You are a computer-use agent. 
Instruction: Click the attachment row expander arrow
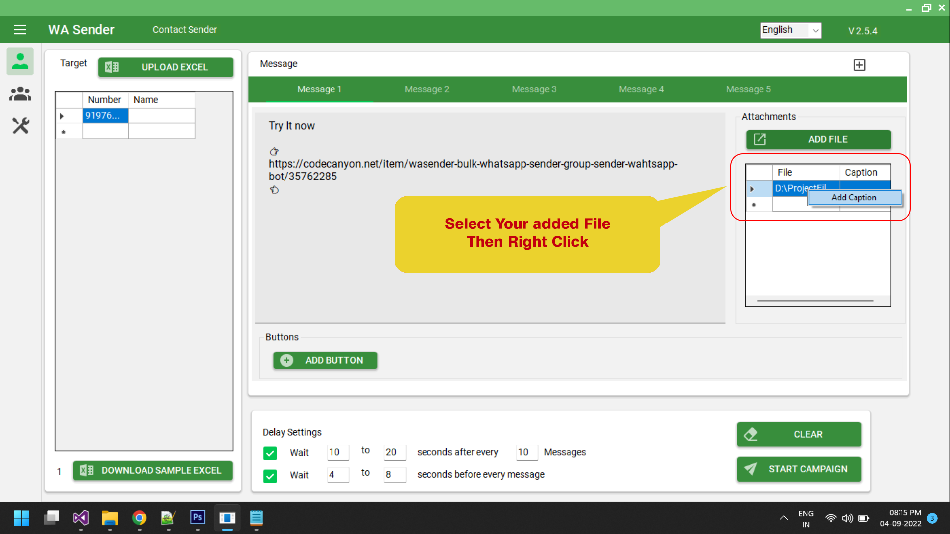point(752,189)
